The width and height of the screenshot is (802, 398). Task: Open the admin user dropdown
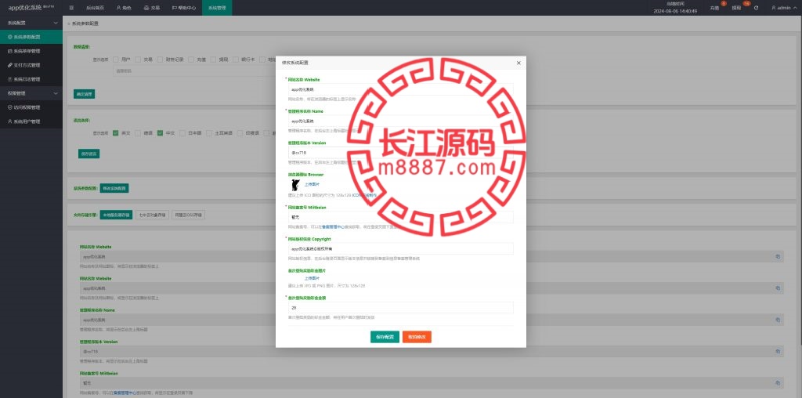783,8
